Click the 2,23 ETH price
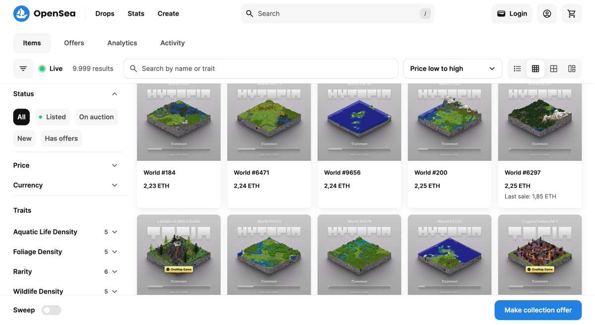This screenshot has width=595, height=325. click(156, 186)
